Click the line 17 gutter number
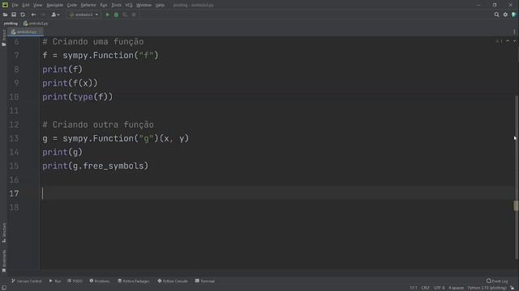The height and width of the screenshot is (291, 519). pos(14,194)
